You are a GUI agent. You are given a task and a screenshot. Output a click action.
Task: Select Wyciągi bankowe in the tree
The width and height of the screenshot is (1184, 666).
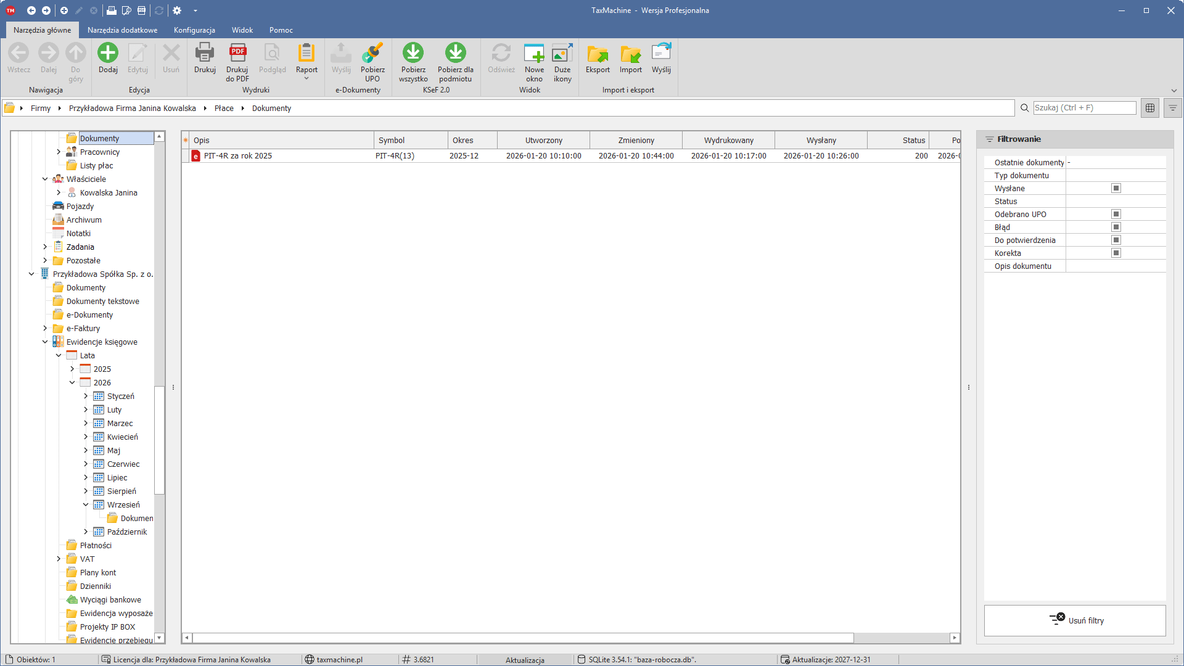[110, 599]
